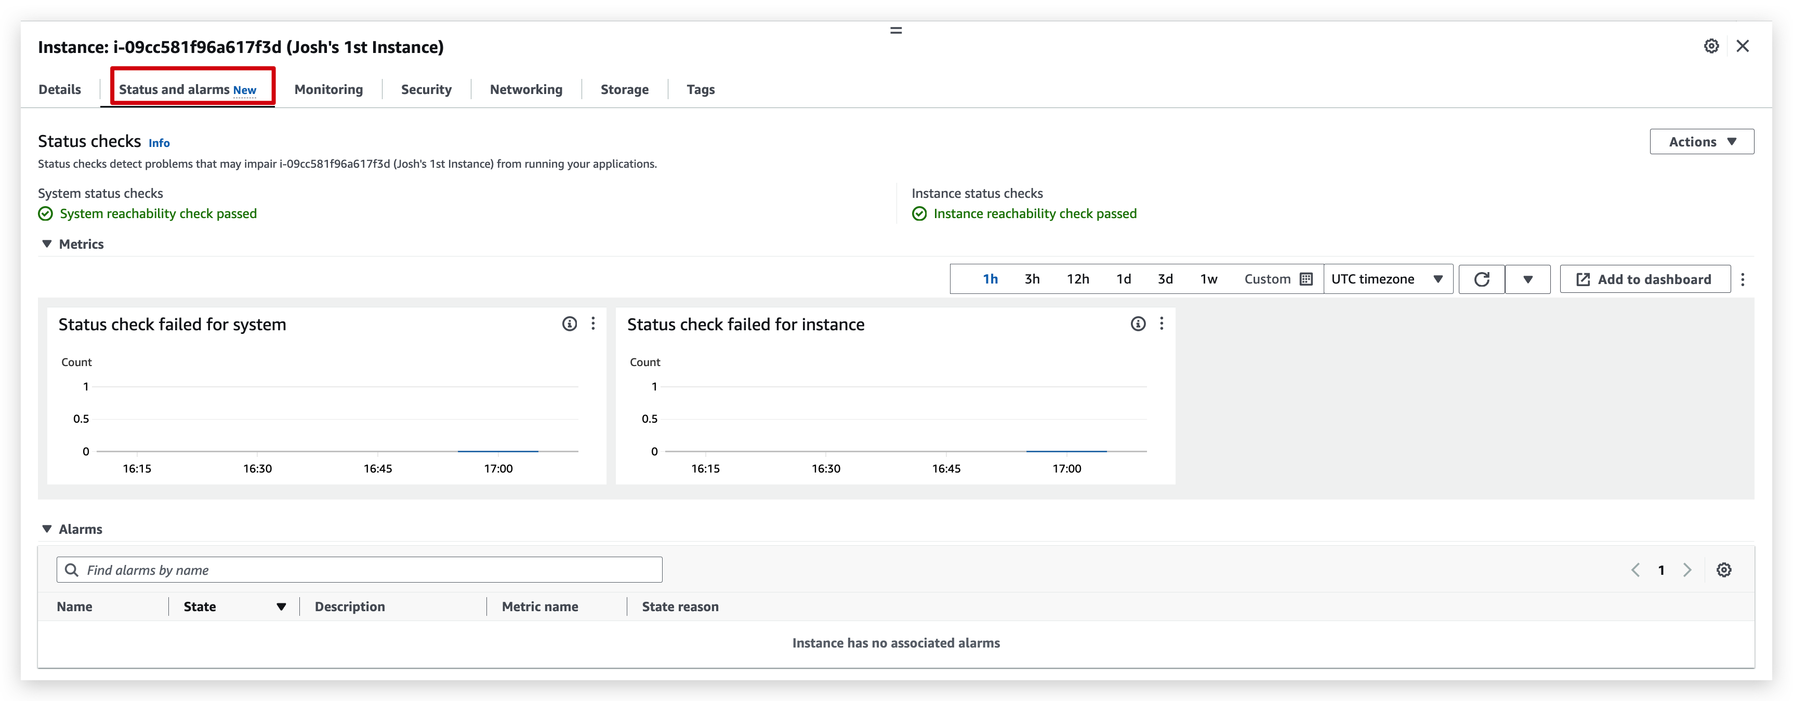
Task: Click the Find alarms by name field
Action: (359, 569)
